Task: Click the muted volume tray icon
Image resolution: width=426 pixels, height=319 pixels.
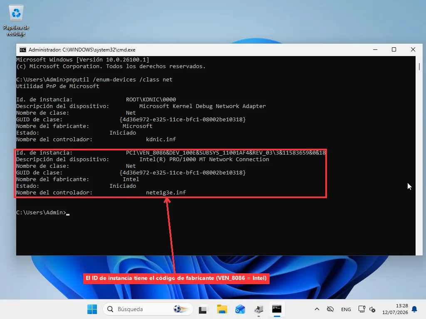Action: pos(372,309)
